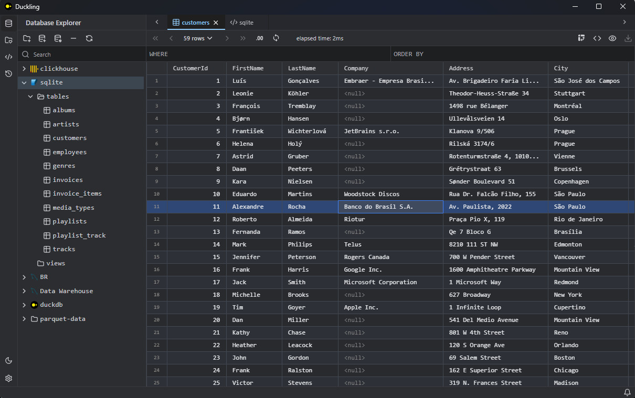Viewport: 635px width, 398px height.
Task: Open the 59 rows dropdown
Action: [x=198, y=38]
